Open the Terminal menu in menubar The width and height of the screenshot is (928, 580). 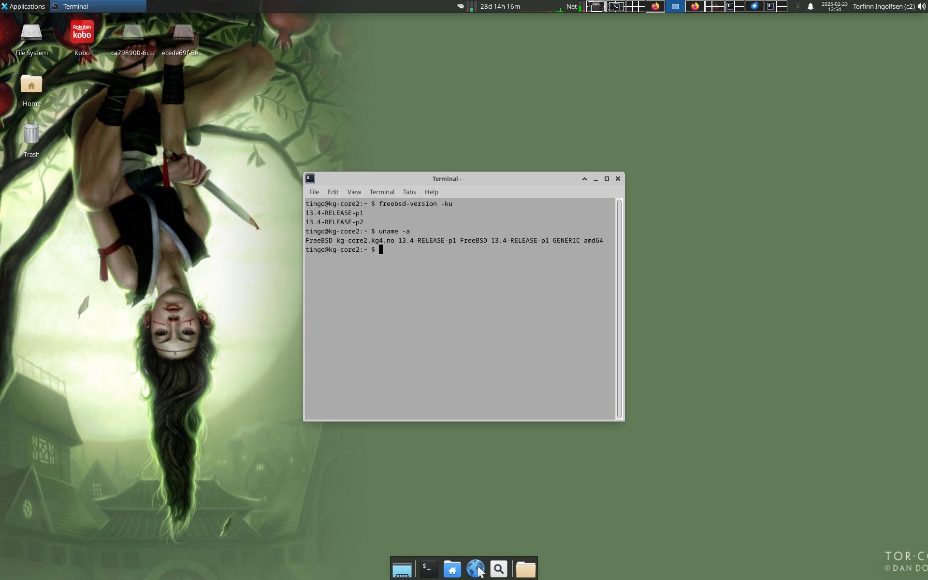tap(382, 192)
